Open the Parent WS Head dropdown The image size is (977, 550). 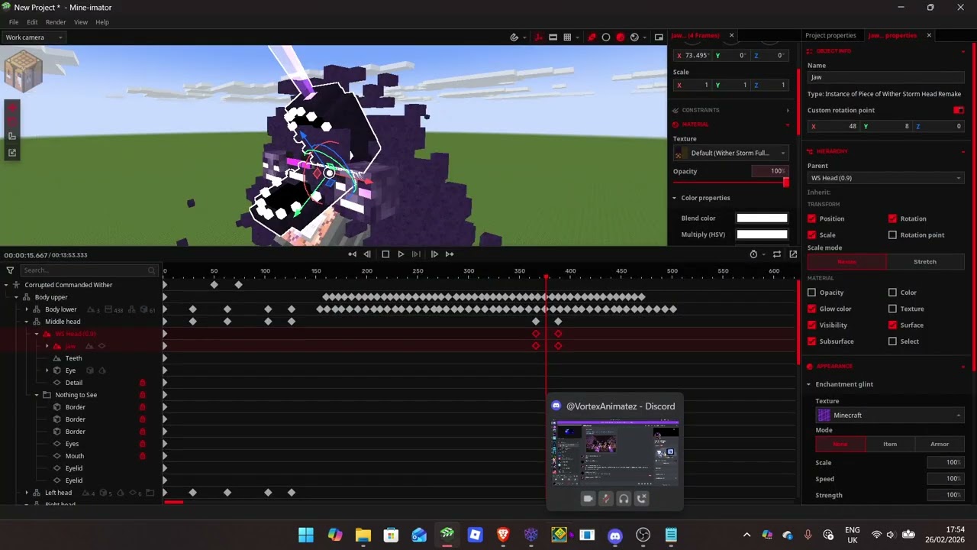[x=885, y=178]
